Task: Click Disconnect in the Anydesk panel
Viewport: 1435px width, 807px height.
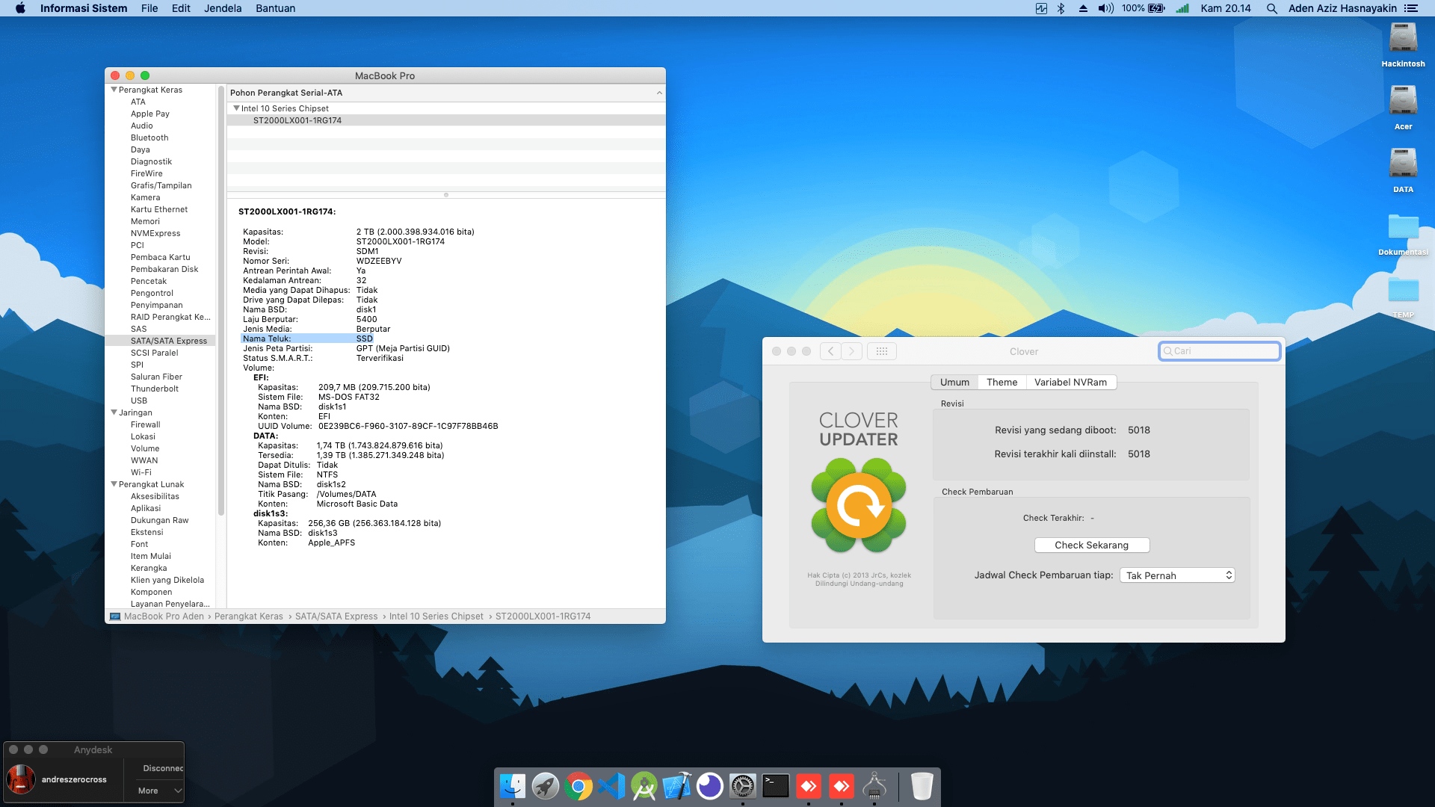Action: 163,768
